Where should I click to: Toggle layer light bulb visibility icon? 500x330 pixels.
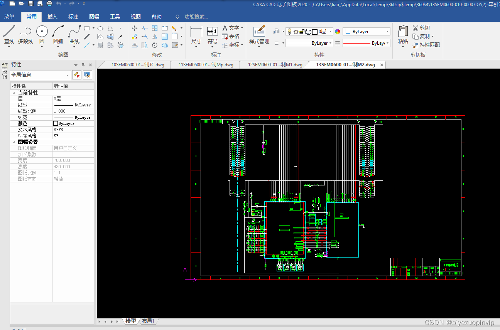[289, 32]
